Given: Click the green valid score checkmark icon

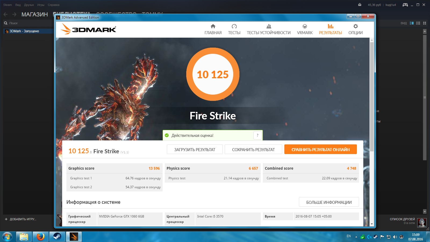Looking at the screenshot, I should pyautogui.click(x=167, y=135).
